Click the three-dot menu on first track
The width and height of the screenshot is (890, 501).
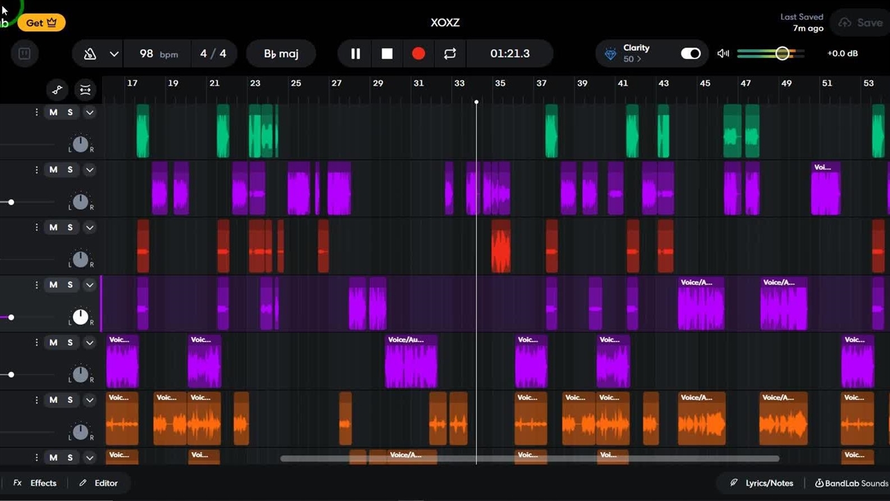pyautogui.click(x=36, y=112)
